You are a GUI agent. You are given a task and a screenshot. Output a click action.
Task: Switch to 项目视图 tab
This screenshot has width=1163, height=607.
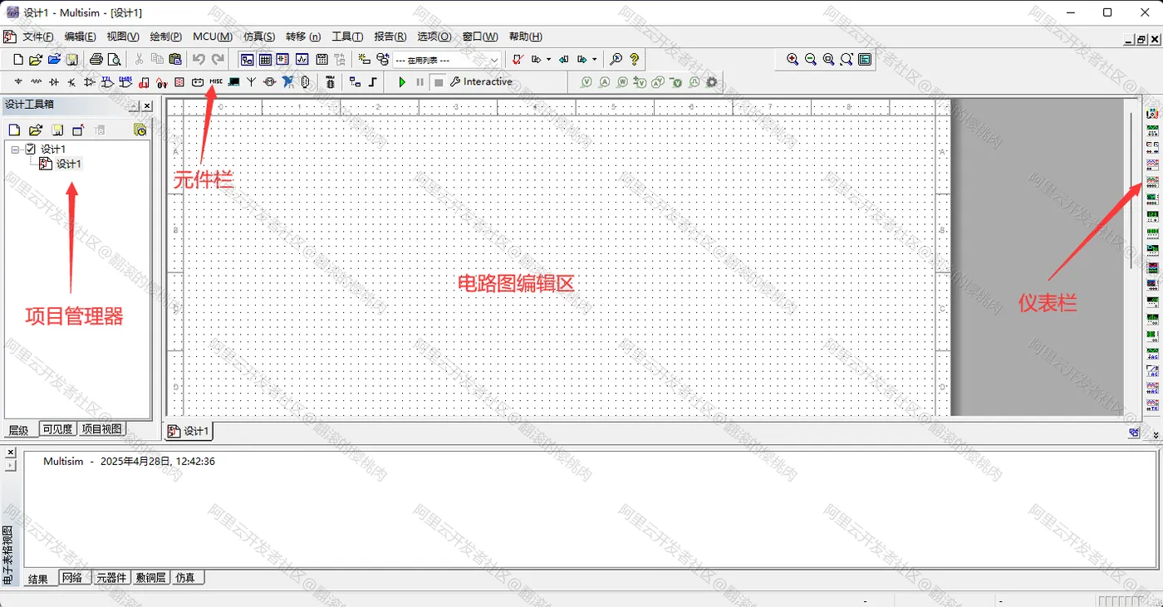pyautogui.click(x=102, y=429)
